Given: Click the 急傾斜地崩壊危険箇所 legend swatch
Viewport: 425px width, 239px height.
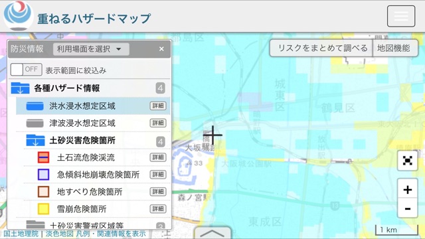Looking at the screenshot, I should [x=43, y=175].
